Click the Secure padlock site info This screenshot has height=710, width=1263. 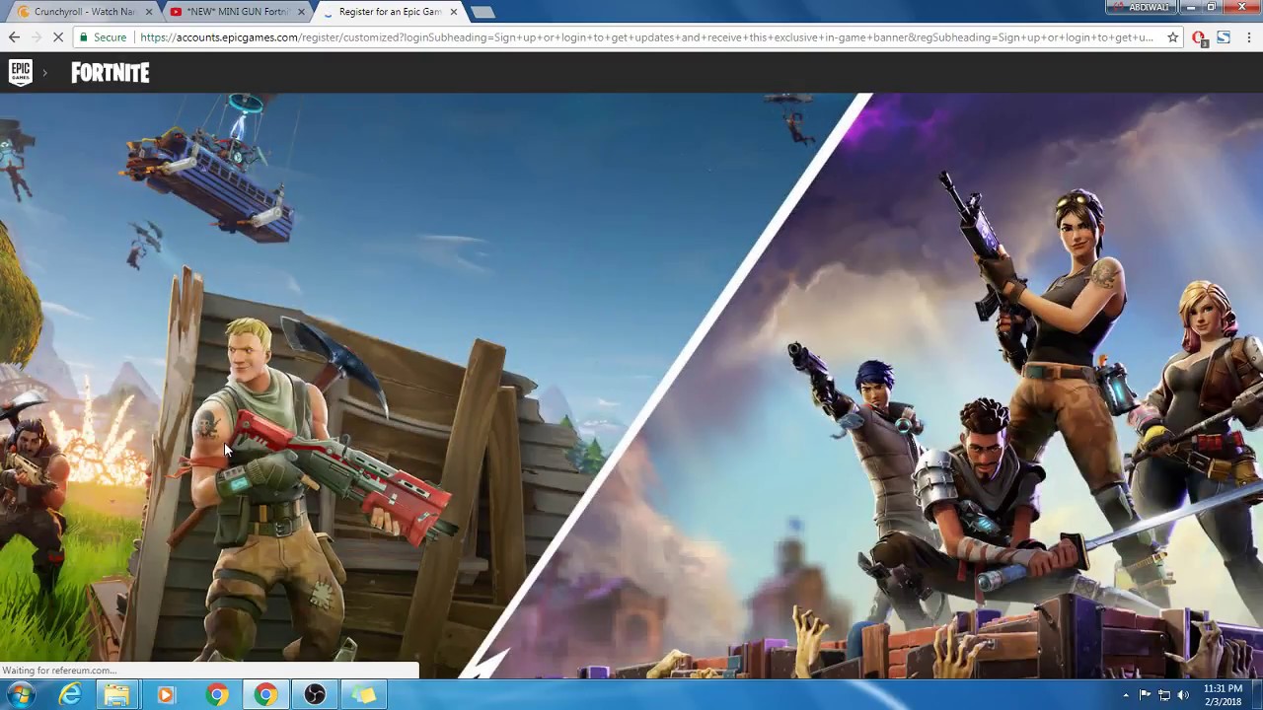coord(103,37)
